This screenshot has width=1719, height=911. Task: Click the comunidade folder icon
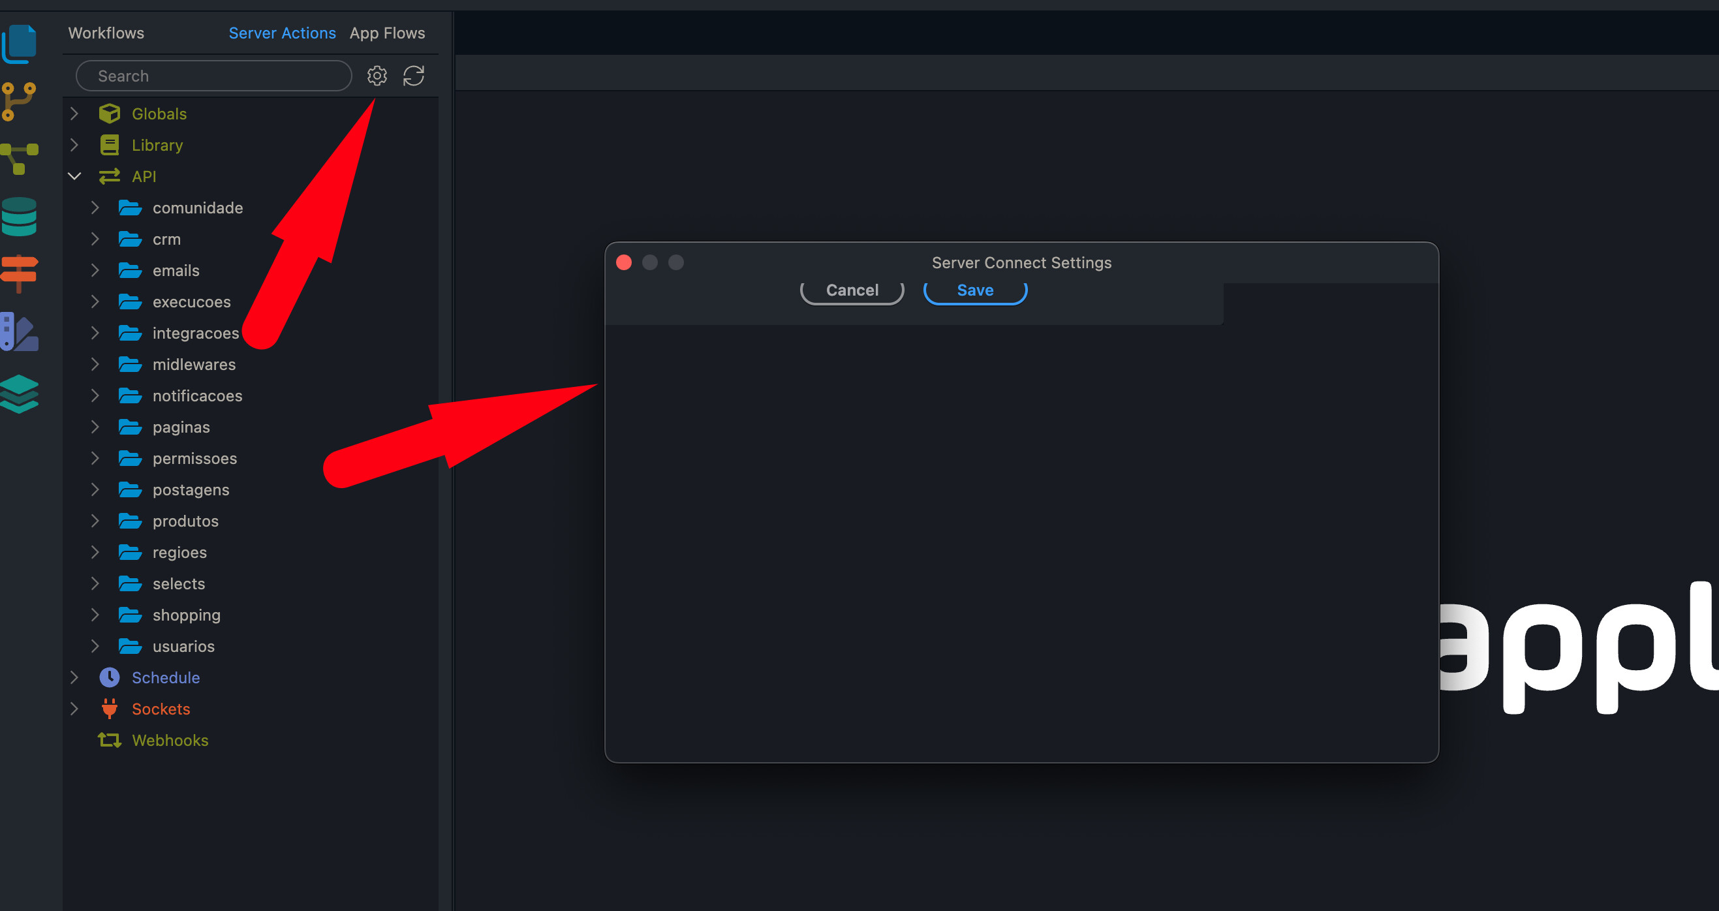coord(130,208)
